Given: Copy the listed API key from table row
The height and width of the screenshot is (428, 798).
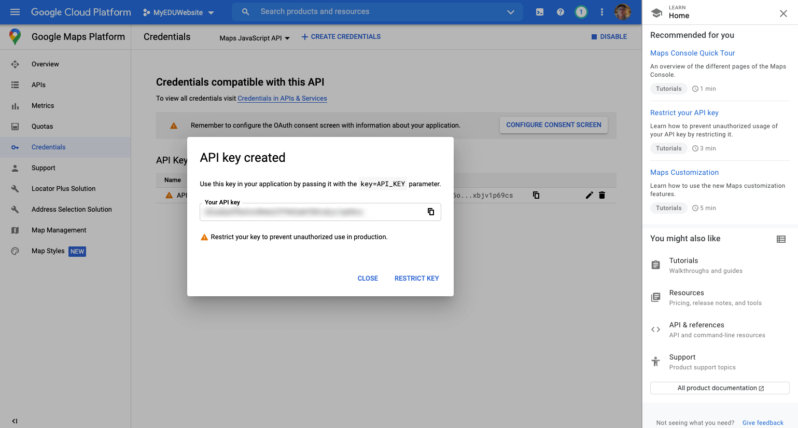Looking at the screenshot, I should coord(536,195).
